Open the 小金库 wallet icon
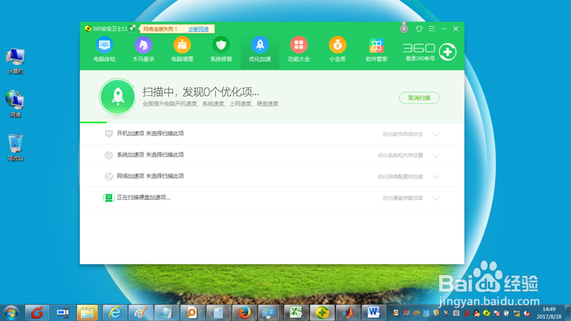 coord(337,50)
